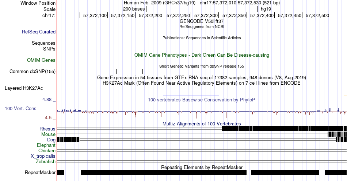Click the RepeatMasker track label

(x=40, y=172)
